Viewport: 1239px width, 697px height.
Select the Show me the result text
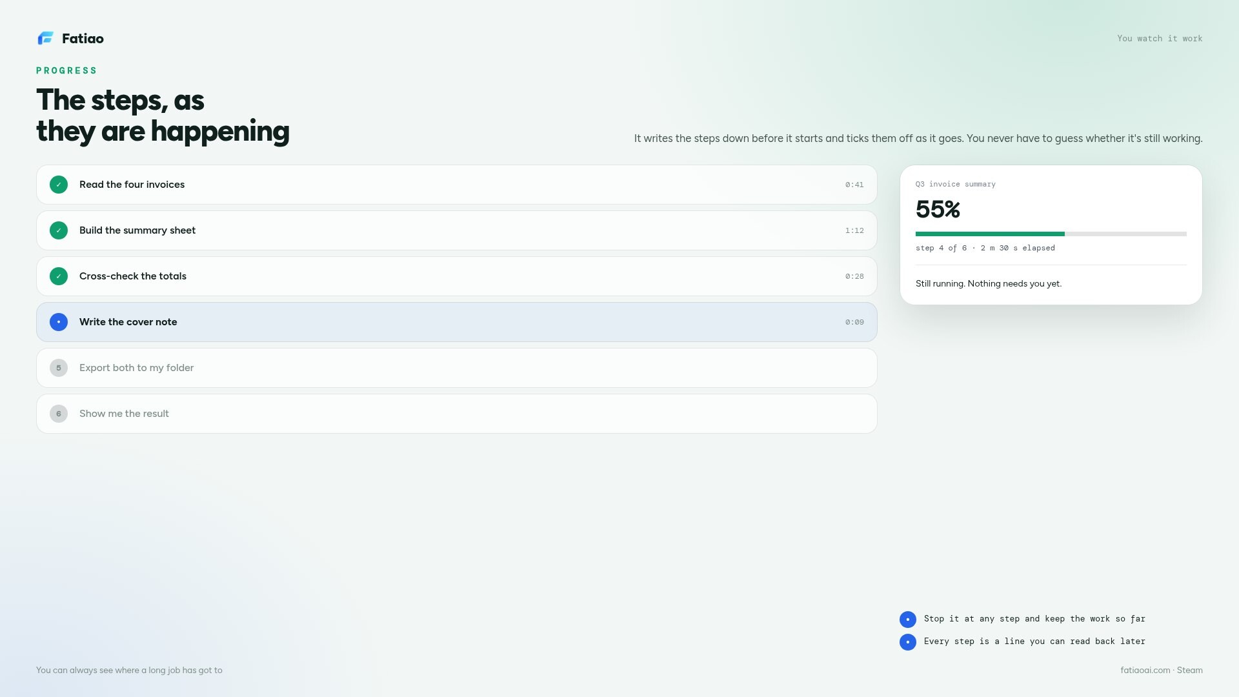[124, 414]
